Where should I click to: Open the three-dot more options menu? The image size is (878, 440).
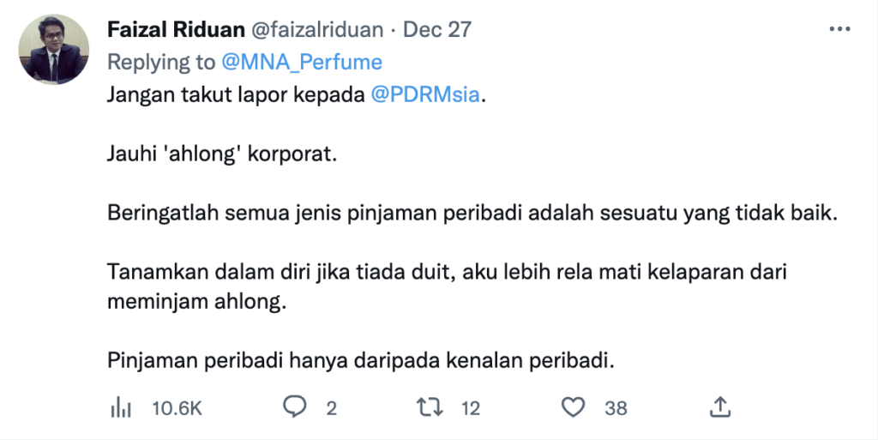839,30
